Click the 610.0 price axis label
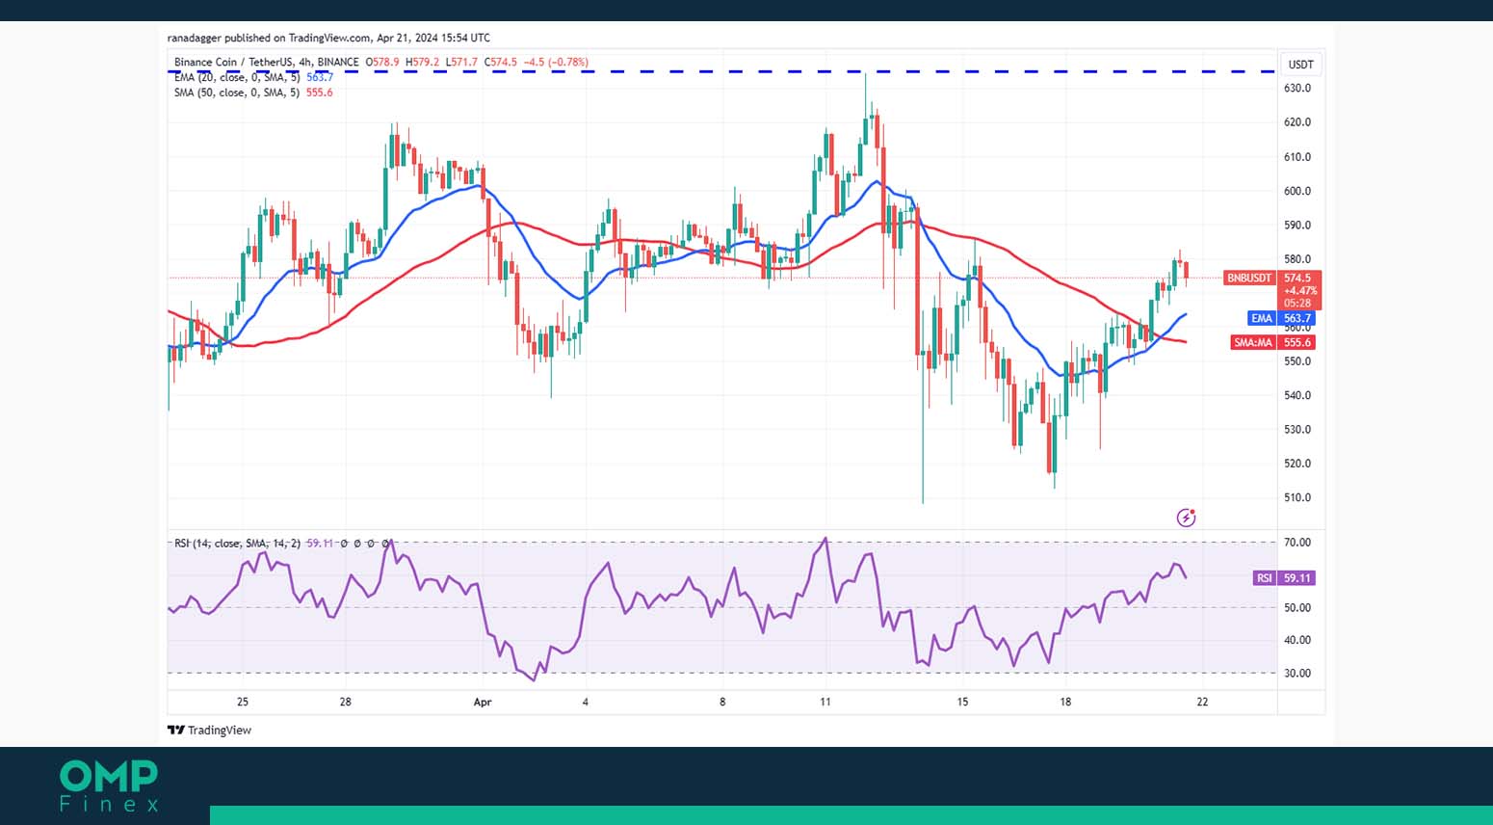Screen dimensions: 1493x825 tap(1297, 157)
